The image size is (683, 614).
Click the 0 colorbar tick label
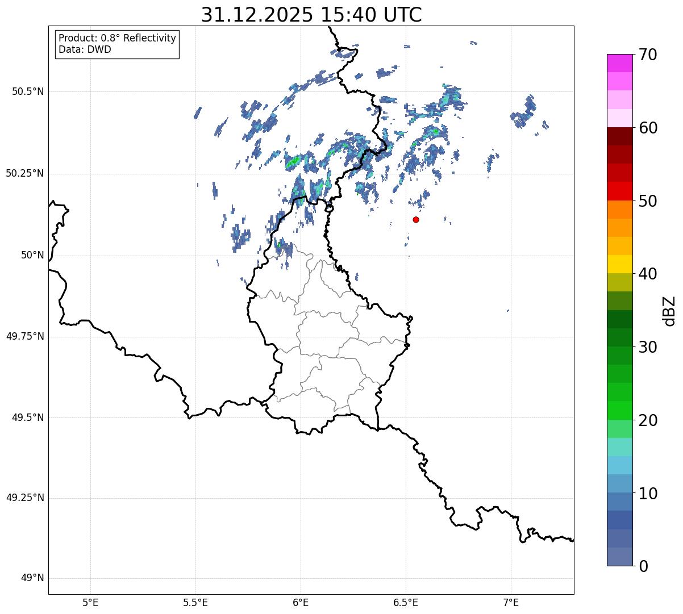click(x=643, y=566)
